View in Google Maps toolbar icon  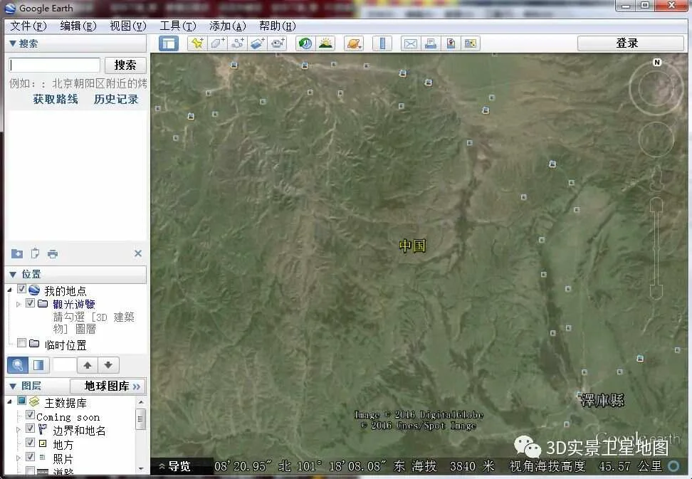coord(471,43)
